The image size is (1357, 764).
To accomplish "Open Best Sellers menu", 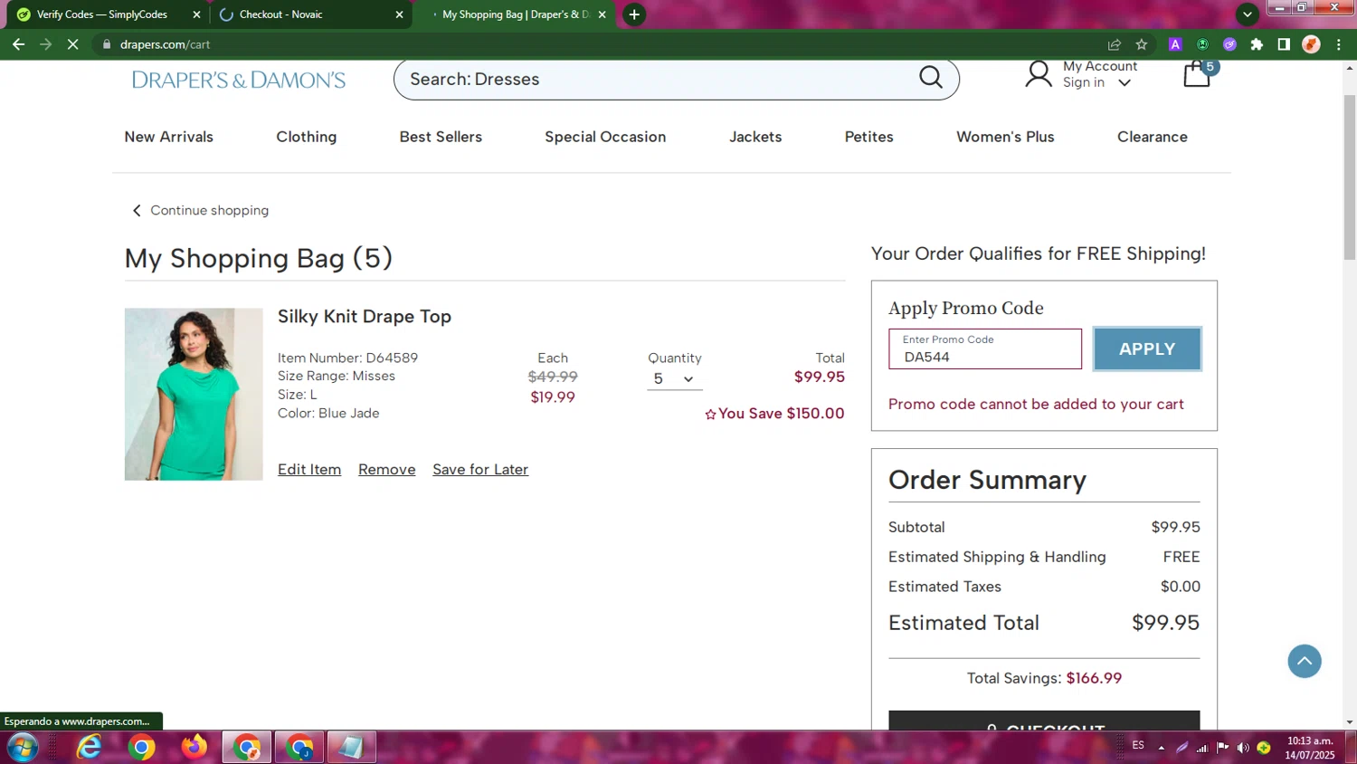I will (x=441, y=137).
